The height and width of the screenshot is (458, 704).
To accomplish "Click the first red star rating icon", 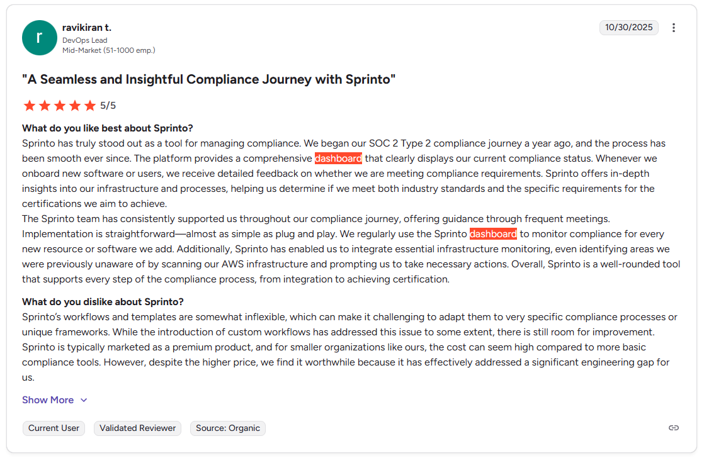I will [x=30, y=106].
